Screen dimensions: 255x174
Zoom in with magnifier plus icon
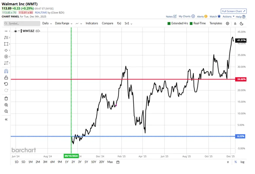click(x=6, y=105)
